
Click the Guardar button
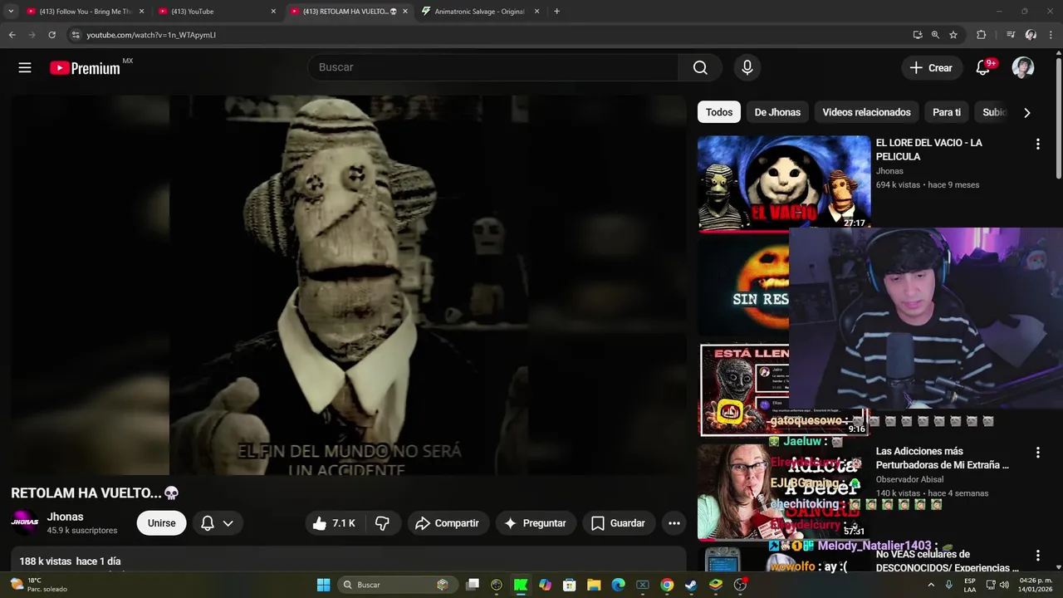618,523
